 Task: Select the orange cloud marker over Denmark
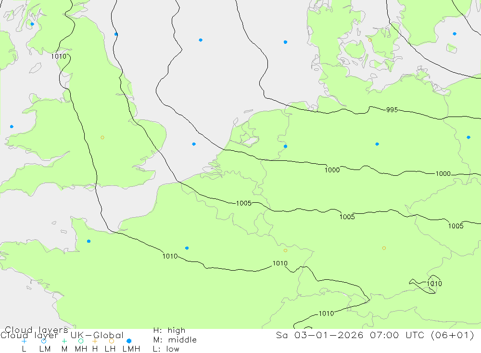pyautogui.click(x=370, y=40)
